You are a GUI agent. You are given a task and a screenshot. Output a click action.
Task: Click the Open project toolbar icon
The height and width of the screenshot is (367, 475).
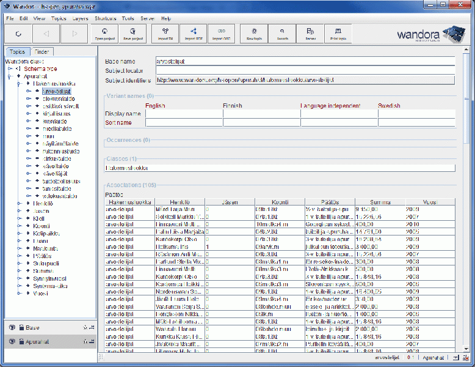click(x=104, y=33)
